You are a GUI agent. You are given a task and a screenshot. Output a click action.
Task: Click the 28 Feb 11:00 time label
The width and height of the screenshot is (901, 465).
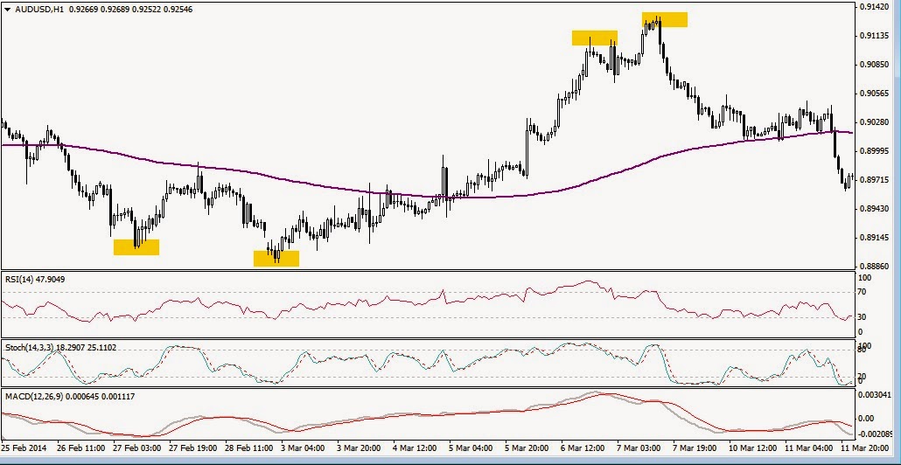(250, 448)
